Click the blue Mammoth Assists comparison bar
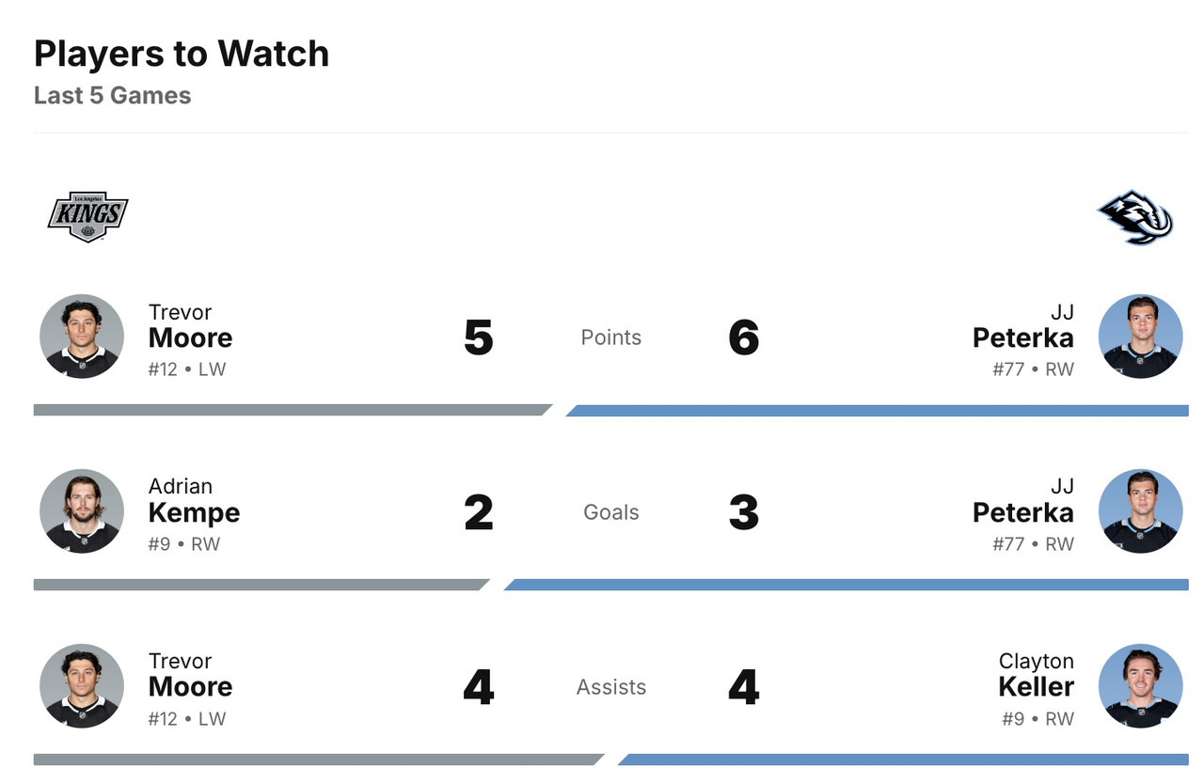This screenshot has width=1204, height=783. [903, 760]
